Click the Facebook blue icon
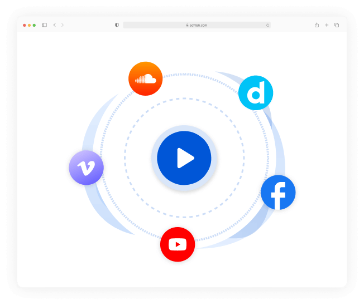The image size is (364, 305). pyautogui.click(x=278, y=193)
